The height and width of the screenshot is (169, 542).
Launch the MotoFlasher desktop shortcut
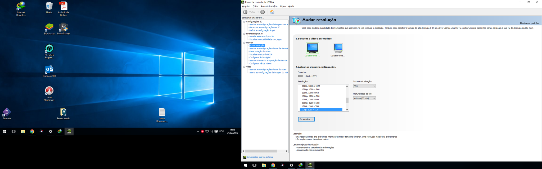coord(64,29)
